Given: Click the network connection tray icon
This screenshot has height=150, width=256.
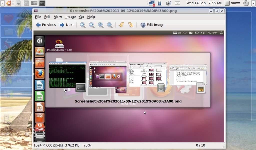Looking at the screenshot, I should (x=152, y=3).
